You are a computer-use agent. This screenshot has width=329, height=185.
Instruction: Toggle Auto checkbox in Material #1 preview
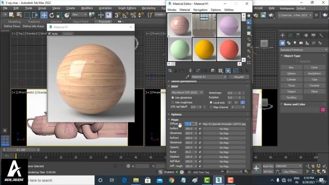coord(49,33)
